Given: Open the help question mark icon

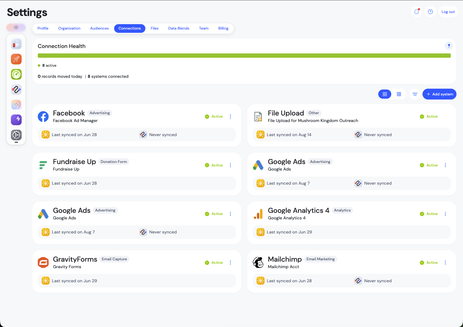Looking at the screenshot, I should click(430, 12).
